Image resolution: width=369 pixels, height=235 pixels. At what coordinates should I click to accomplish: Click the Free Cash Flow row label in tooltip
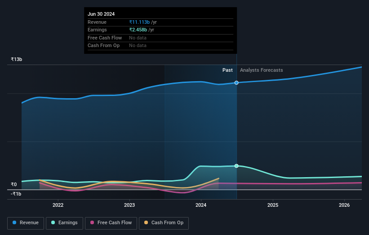point(105,38)
